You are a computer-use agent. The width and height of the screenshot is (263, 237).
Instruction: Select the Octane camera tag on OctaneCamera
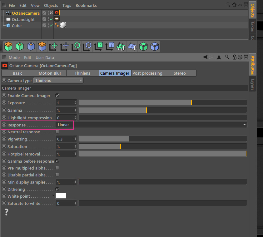click(57, 12)
